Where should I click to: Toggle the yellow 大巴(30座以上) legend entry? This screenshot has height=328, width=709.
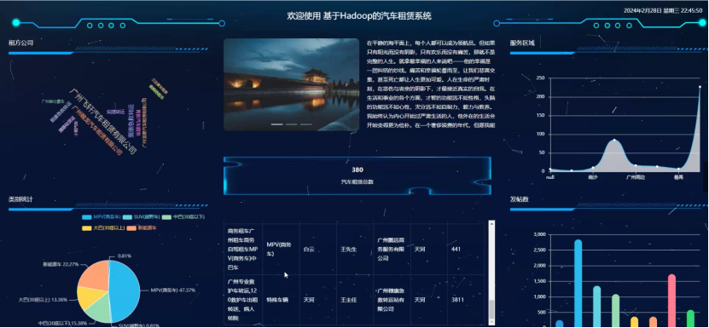(102, 227)
